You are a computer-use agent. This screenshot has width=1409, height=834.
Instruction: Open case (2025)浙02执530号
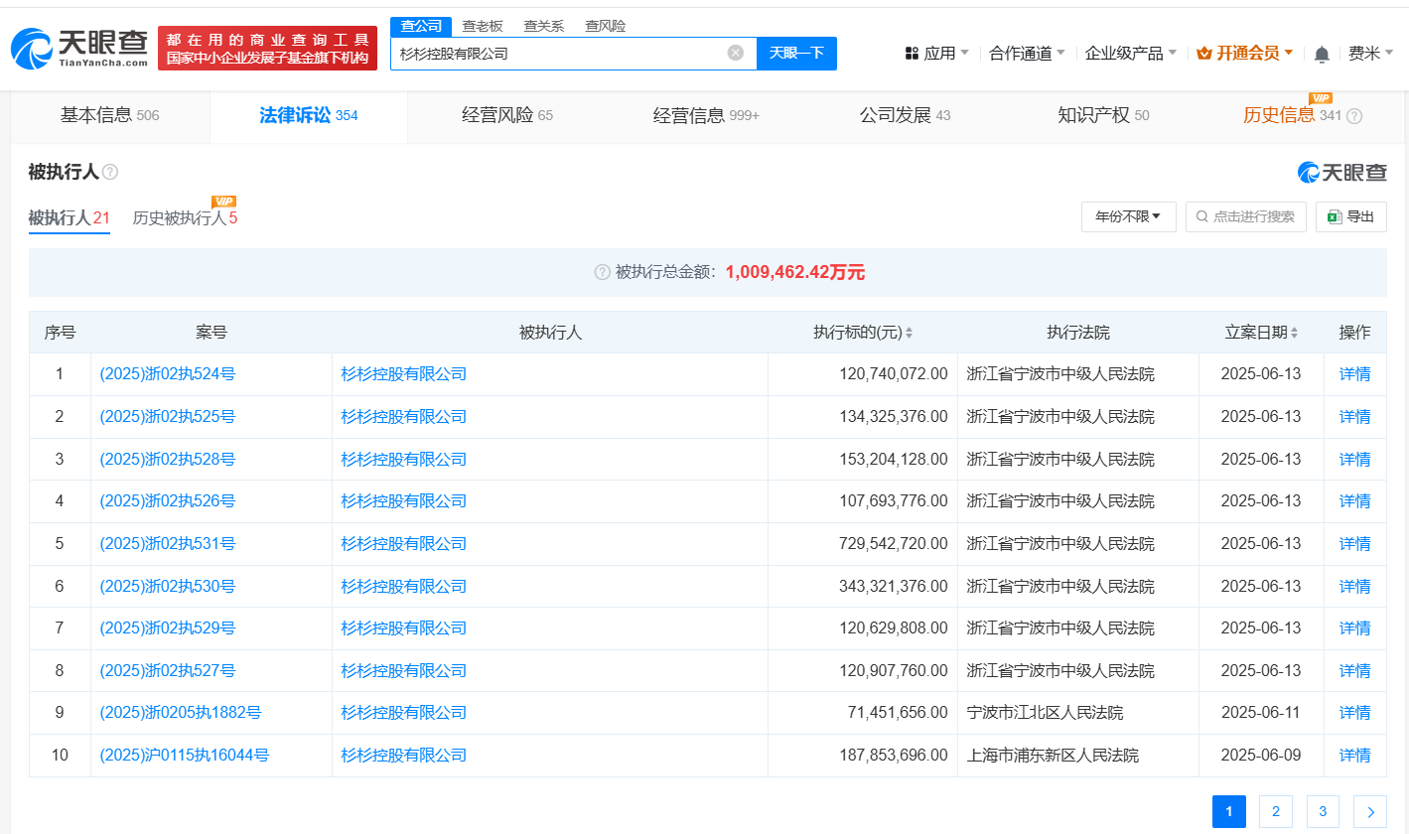(x=168, y=587)
